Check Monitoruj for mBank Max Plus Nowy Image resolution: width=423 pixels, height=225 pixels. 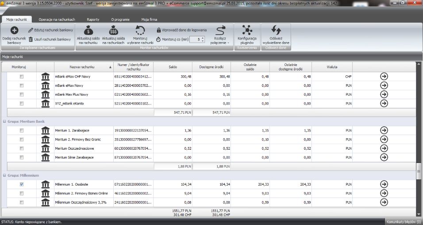click(x=22, y=94)
